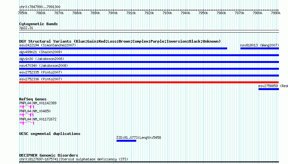Screen dimensions: 288x164
Task: Click the DGV Structural Variants track title
Action: coord(120,41)
